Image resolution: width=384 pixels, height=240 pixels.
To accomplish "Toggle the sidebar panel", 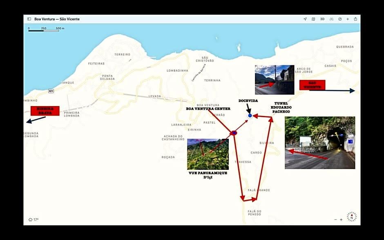I will (29, 19).
